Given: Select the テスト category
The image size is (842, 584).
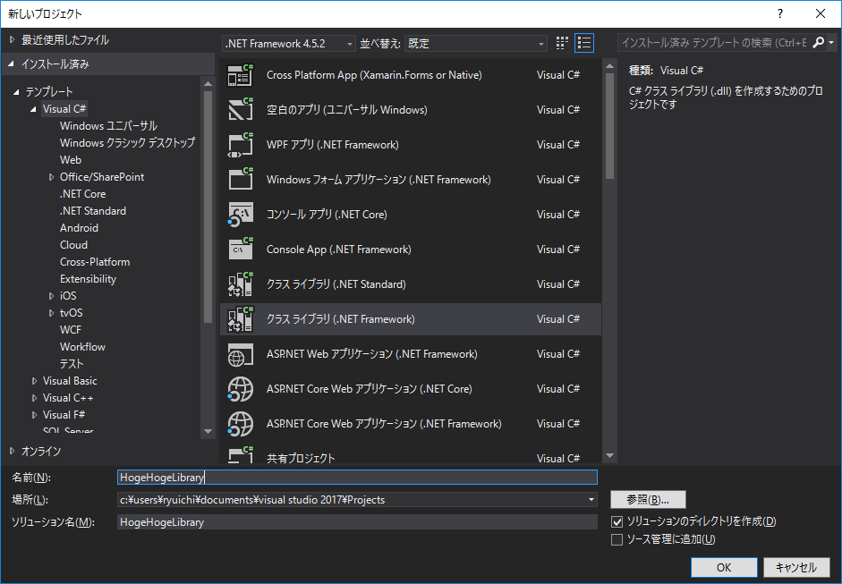Looking at the screenshot, I should click(72, 364).
